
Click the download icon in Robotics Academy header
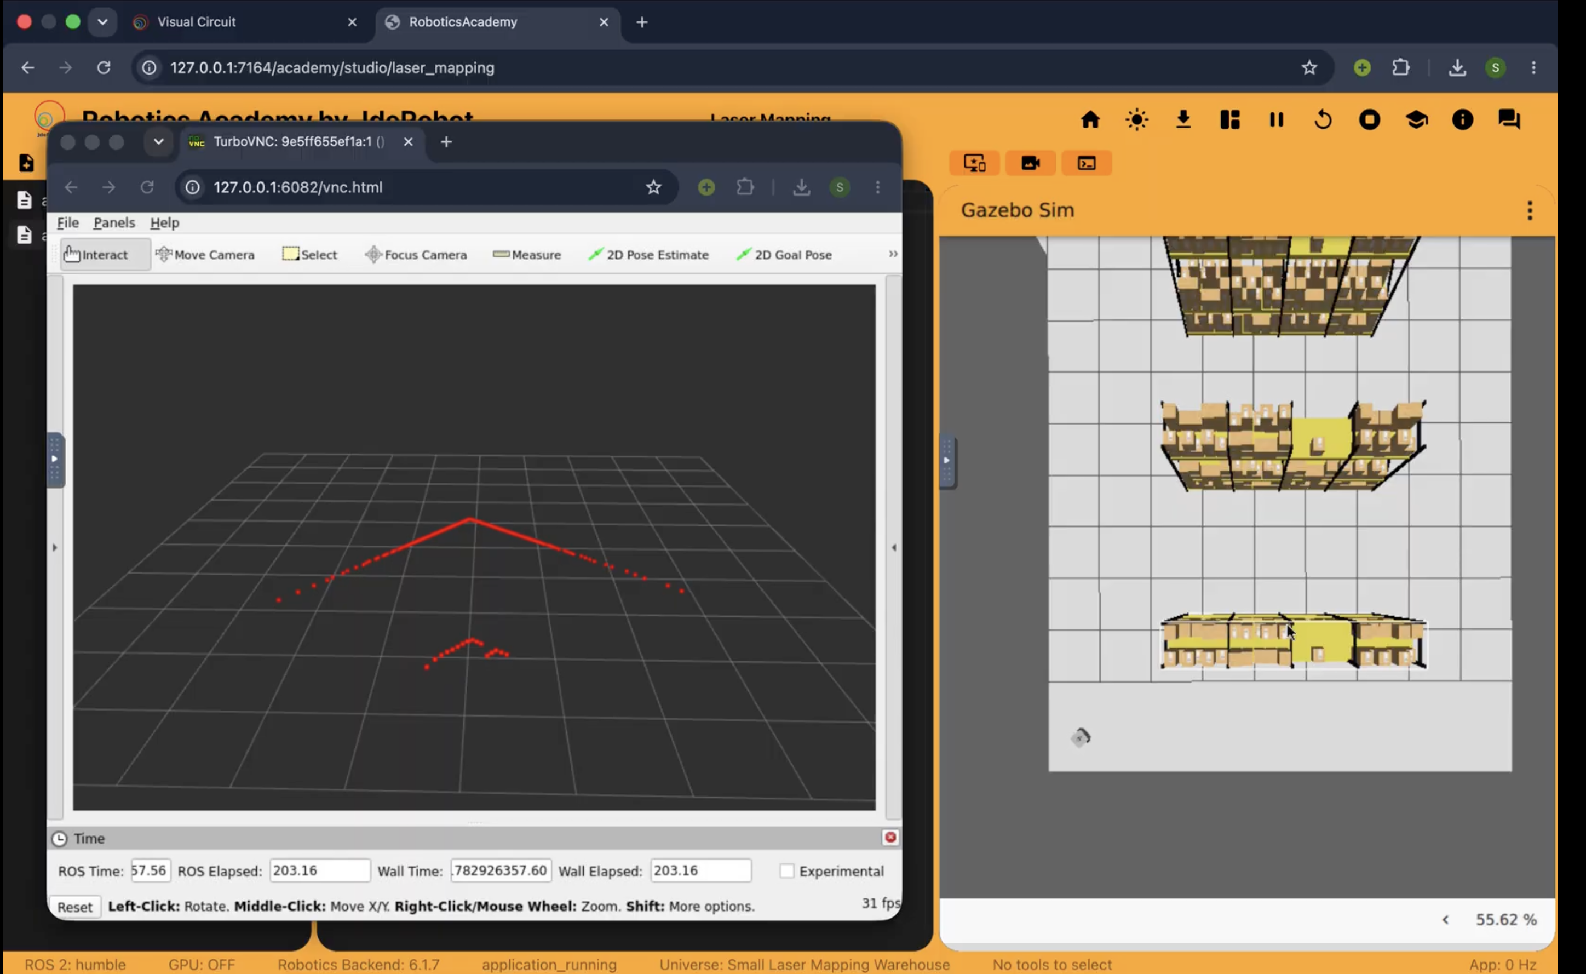(x=1183, y=120)
